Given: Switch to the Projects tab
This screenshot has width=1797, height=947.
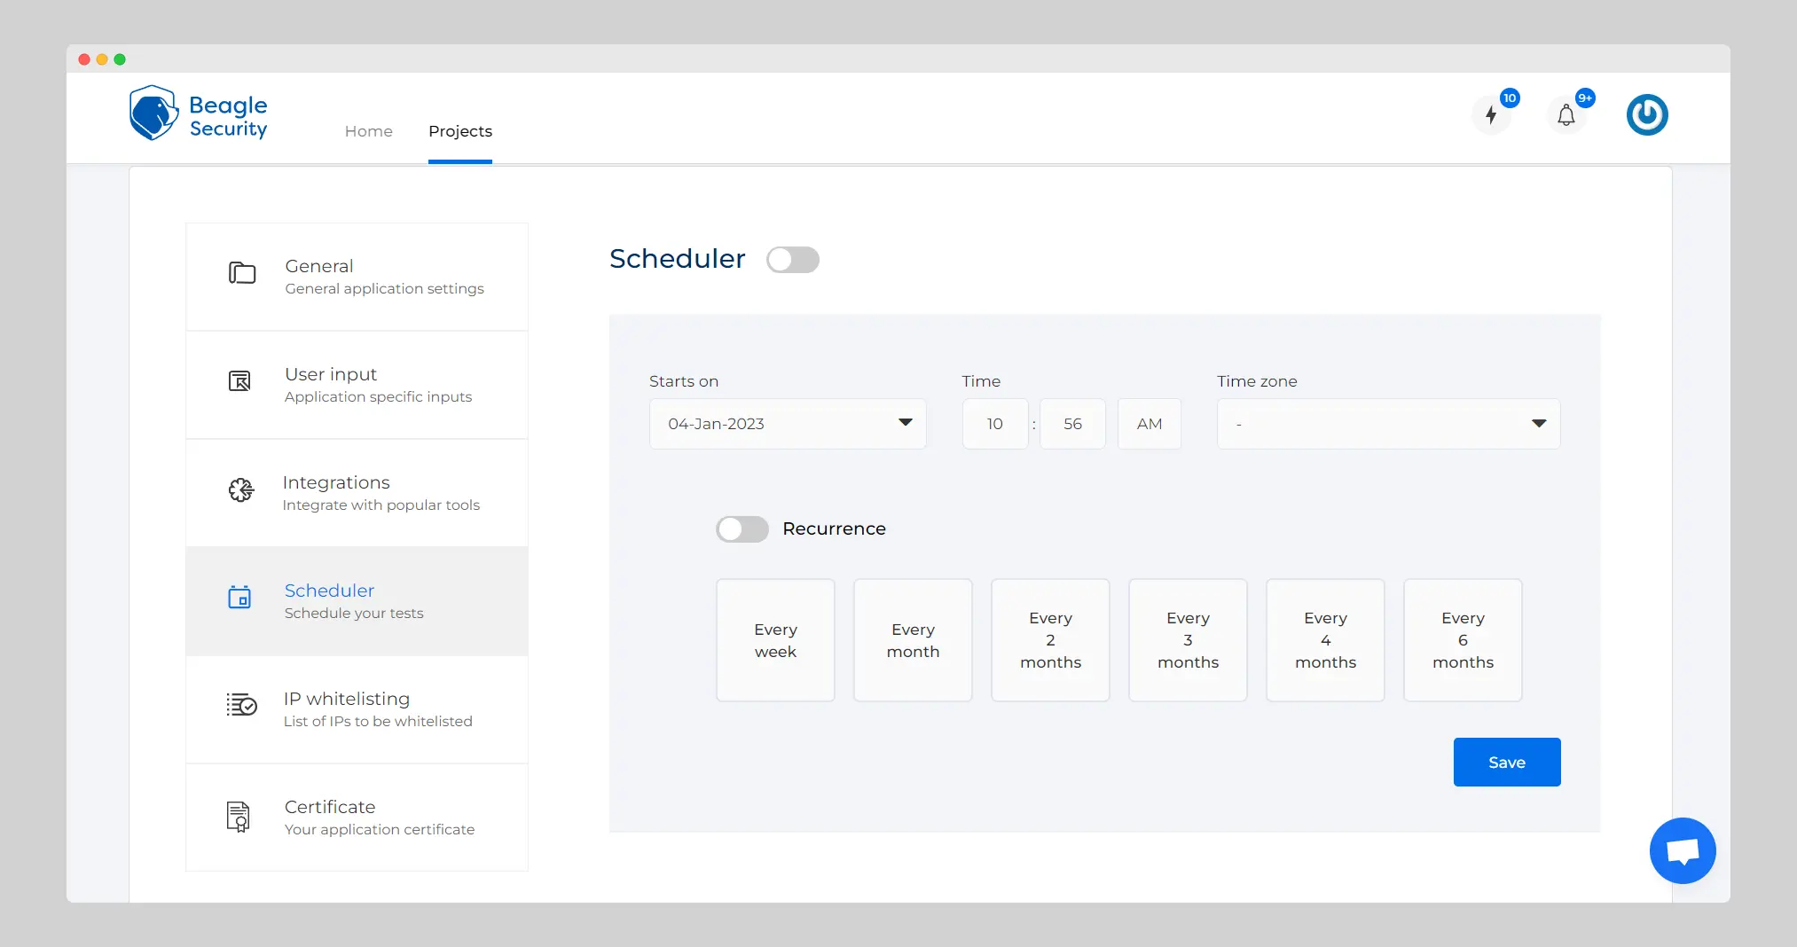Looking at the screenshot, I should tap(460, 131).
